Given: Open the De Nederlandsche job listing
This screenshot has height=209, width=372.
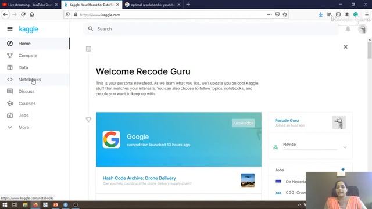Looking at the screenshot, I should tap(295, 182).
